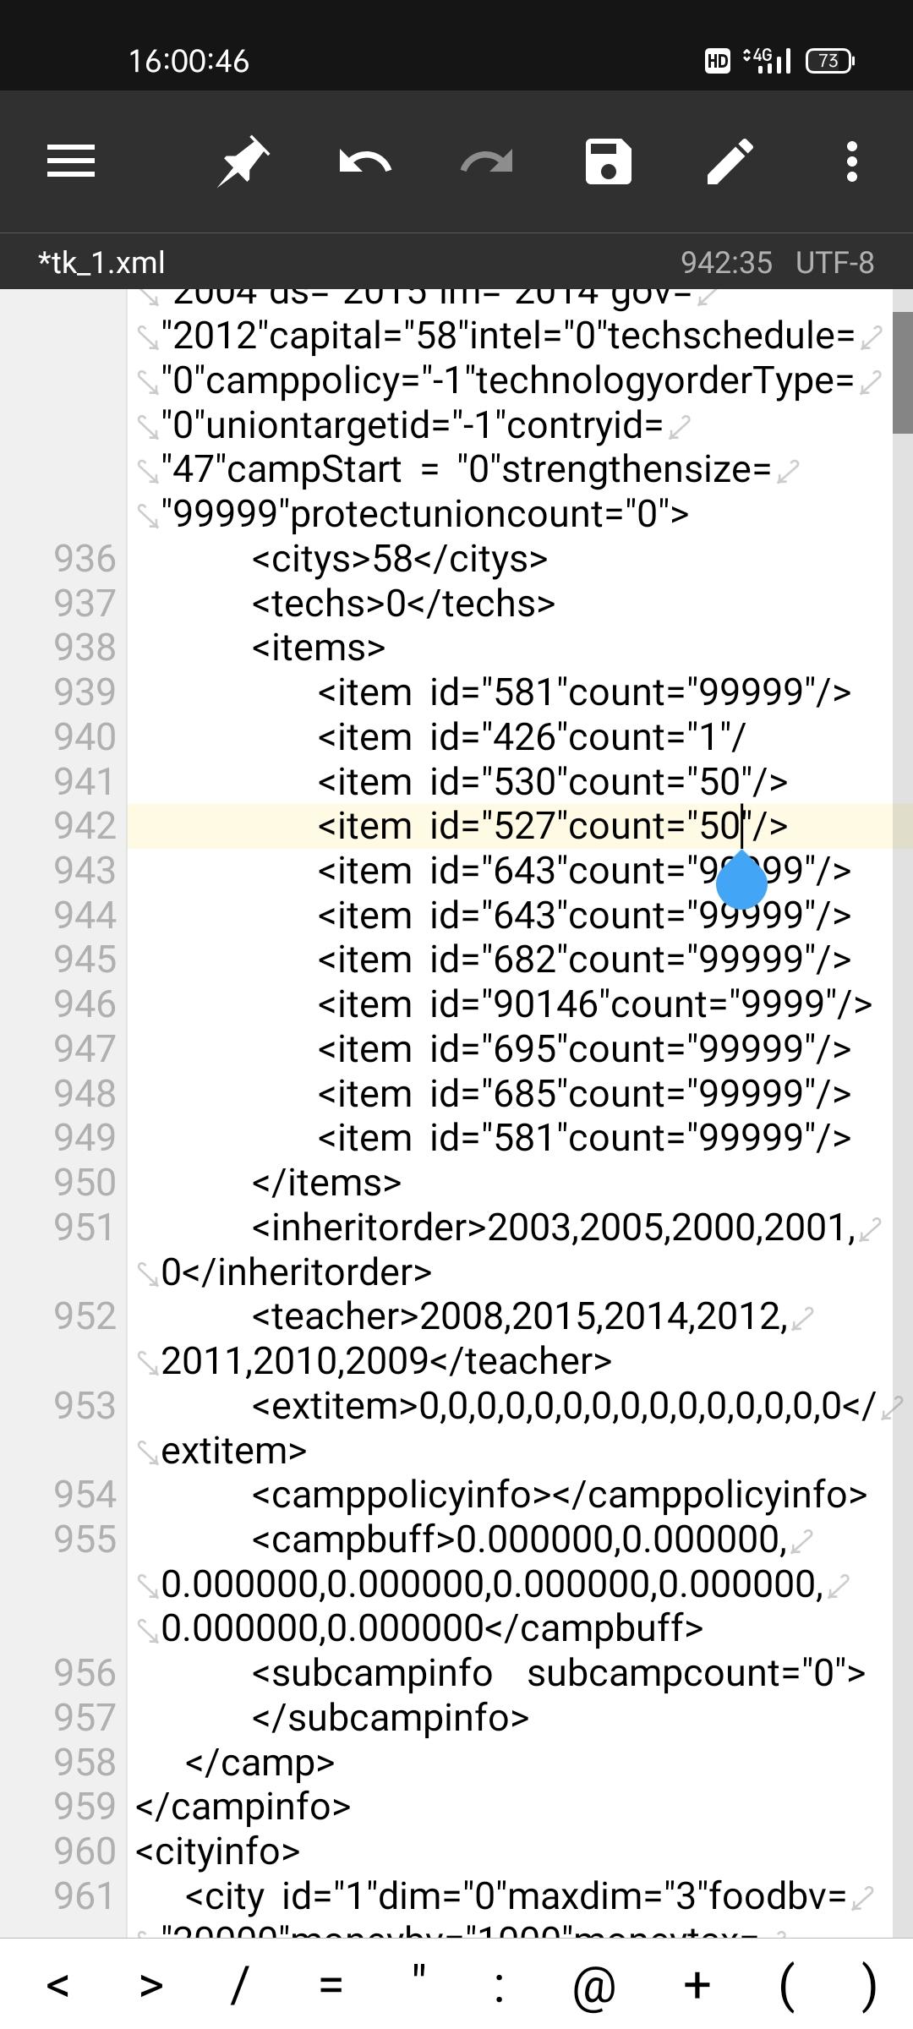Tap the UTF-8 encoding label
Viewport: 913px width, 2029px height.
coord(835,263)
